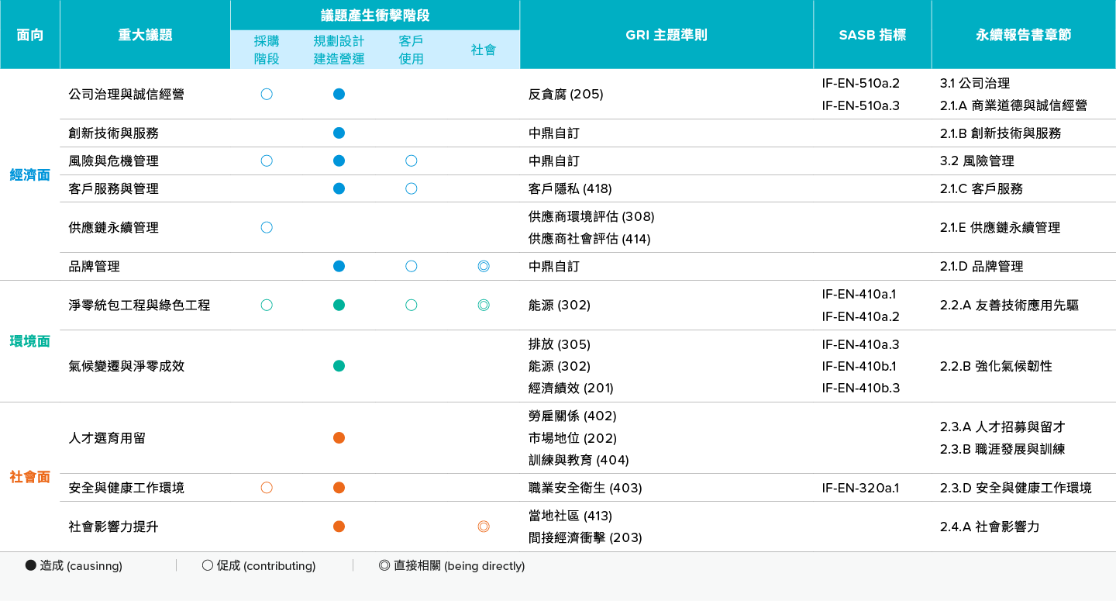Select the filled blue dot for 創新技術與服務

339,133
